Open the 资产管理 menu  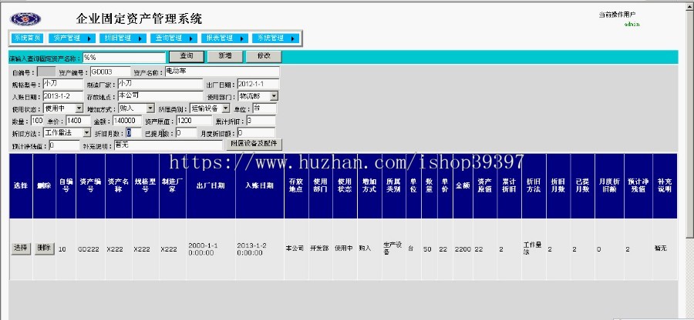pos(72,38)
